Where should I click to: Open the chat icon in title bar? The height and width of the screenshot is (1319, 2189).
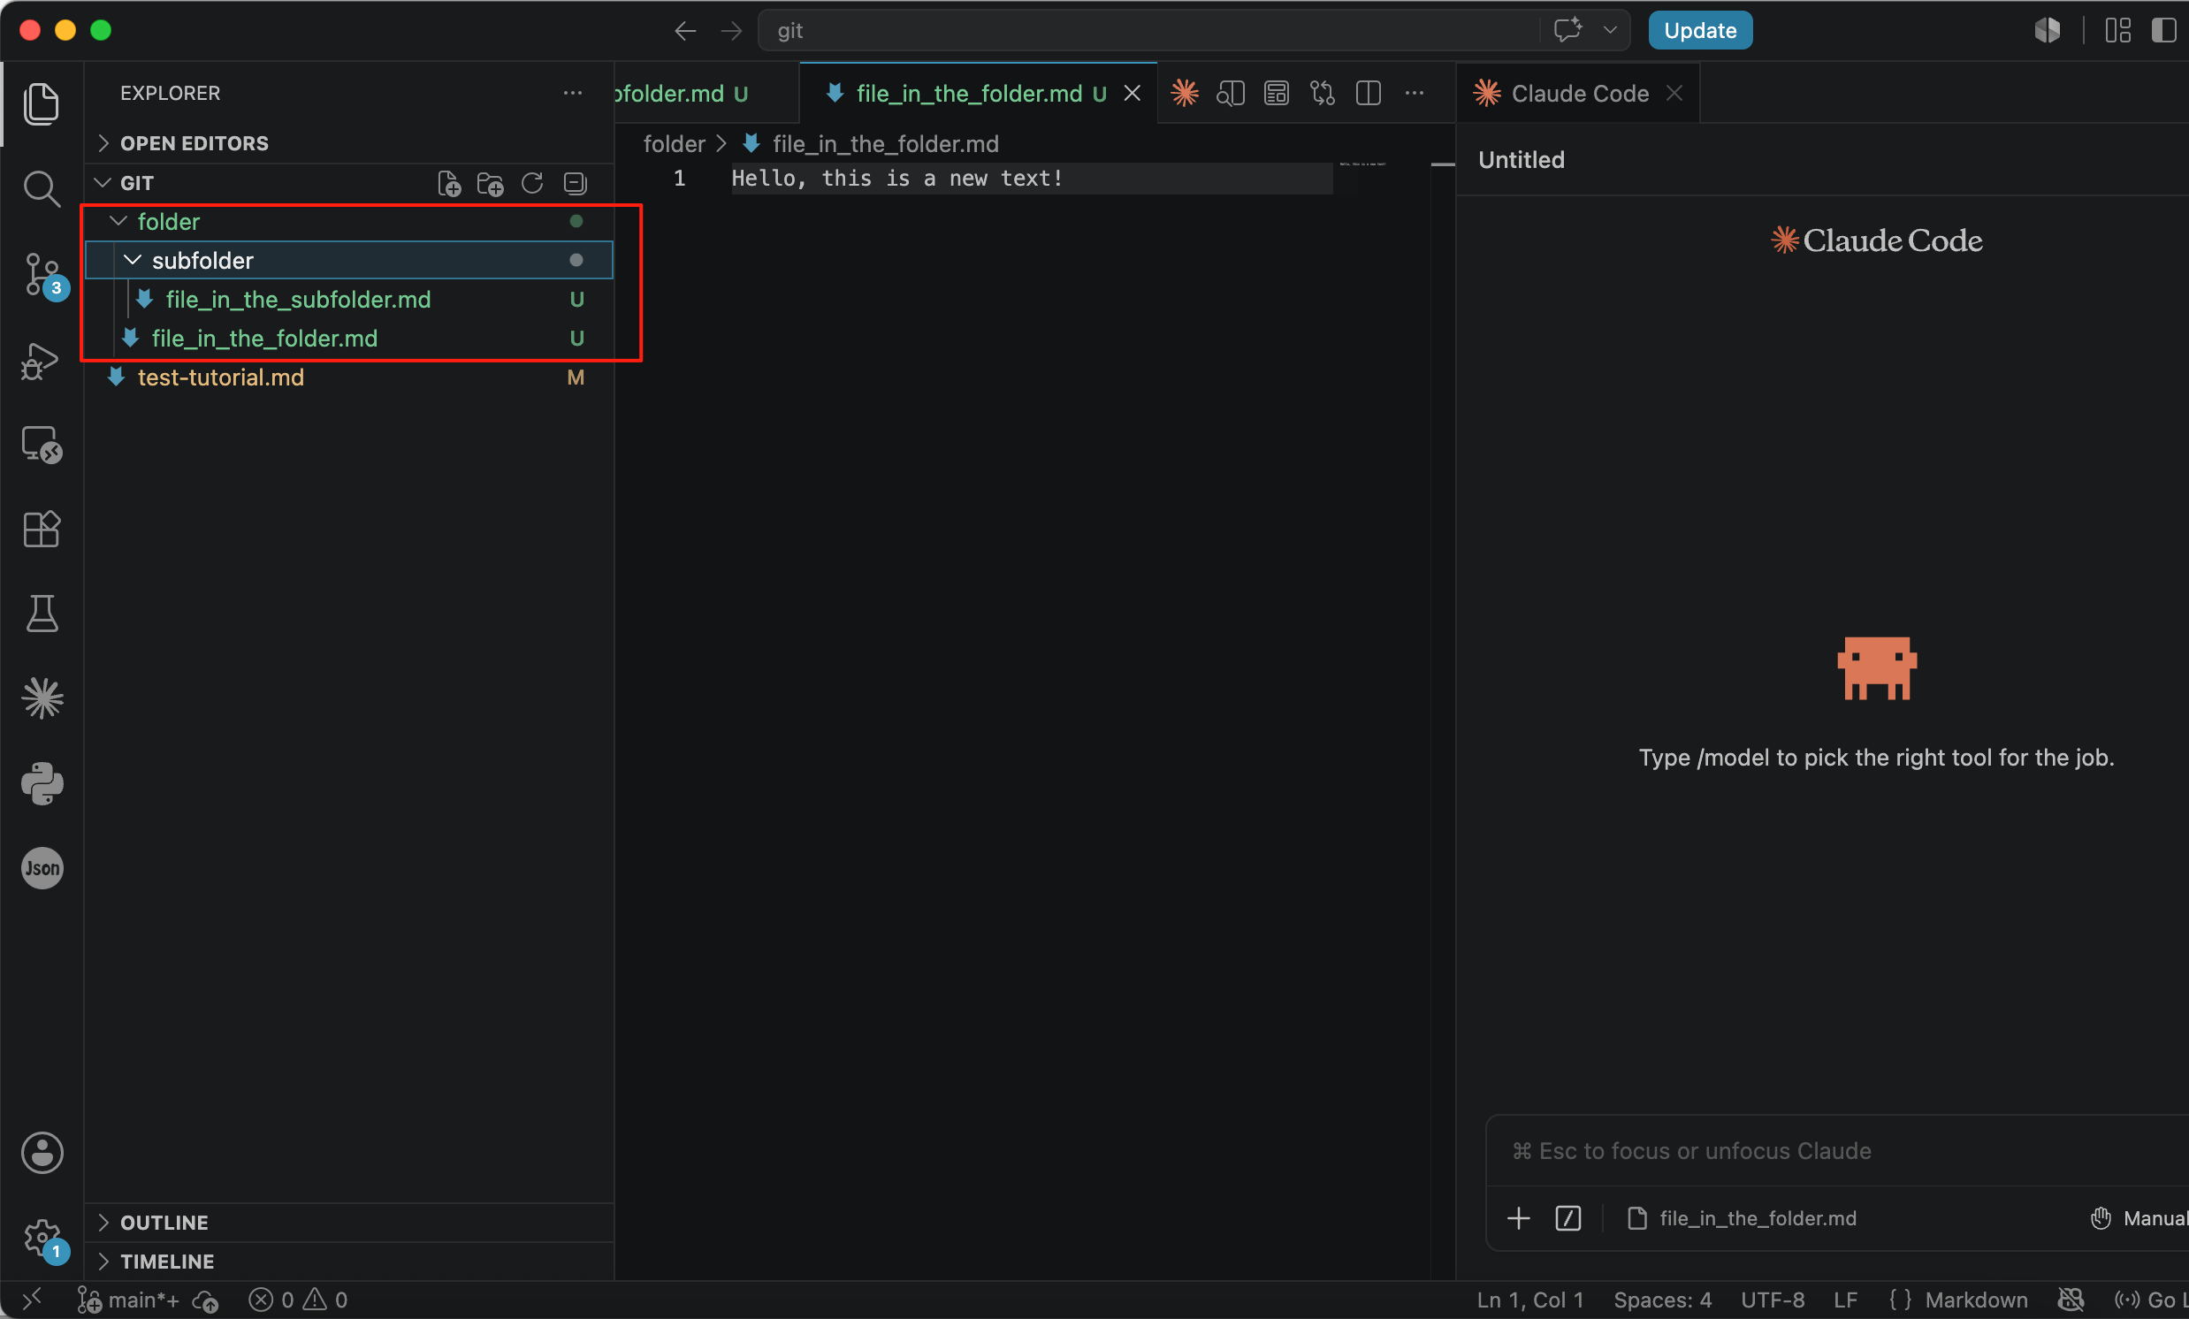pos(1568,30)
